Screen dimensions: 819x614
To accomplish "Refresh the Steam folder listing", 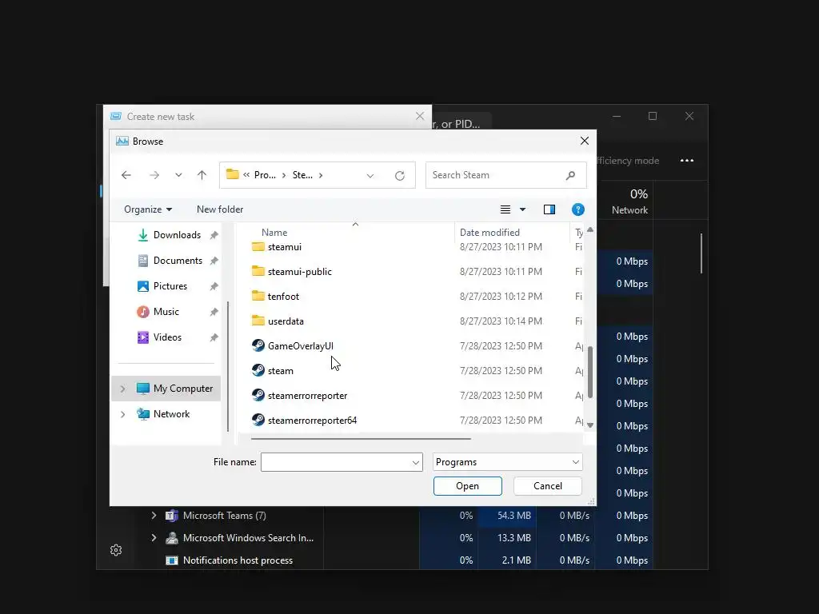I will tap(400, 175).
